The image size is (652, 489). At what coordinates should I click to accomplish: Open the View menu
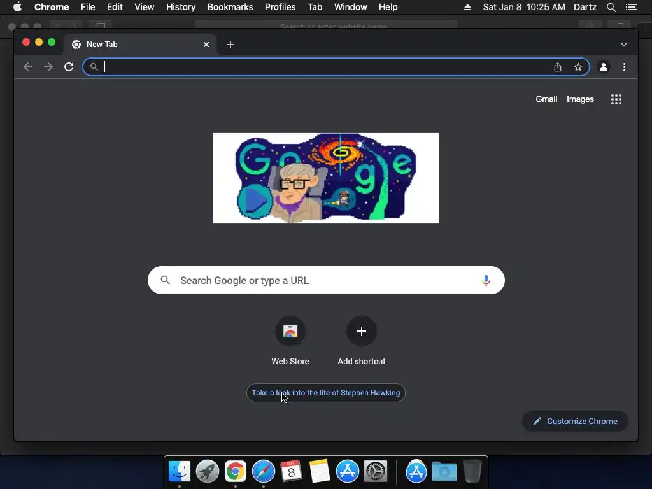coord(145,7)
